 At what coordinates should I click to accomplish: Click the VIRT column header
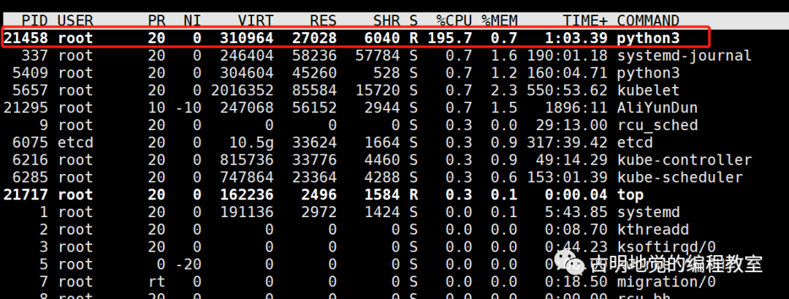(x=256, y=20)
